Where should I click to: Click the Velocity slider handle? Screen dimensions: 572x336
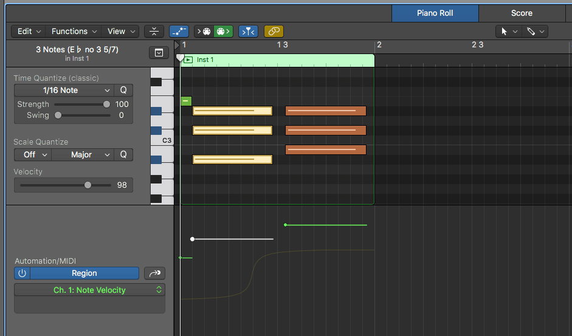[88, 185]
